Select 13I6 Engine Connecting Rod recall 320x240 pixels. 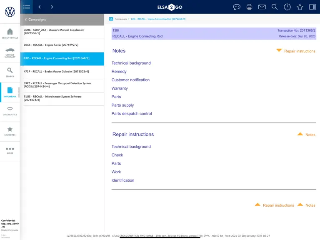(x=62, y=59)
